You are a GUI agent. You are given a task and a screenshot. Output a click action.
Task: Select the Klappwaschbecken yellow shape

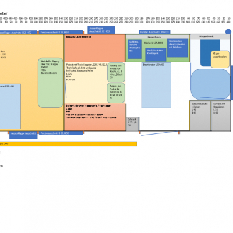point(220,59)
